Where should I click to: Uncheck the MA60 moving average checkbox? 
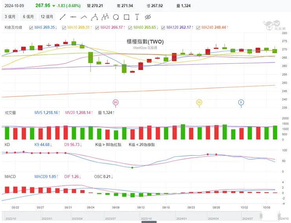click(x=130, y=28)
